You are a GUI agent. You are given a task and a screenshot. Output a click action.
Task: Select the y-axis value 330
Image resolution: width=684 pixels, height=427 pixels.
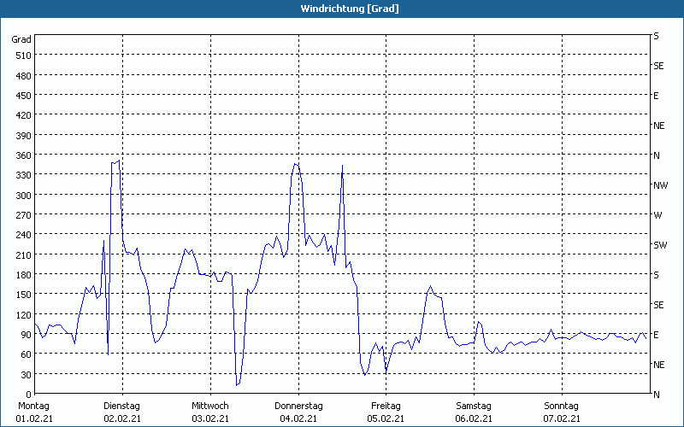click(x=24, y=175)
